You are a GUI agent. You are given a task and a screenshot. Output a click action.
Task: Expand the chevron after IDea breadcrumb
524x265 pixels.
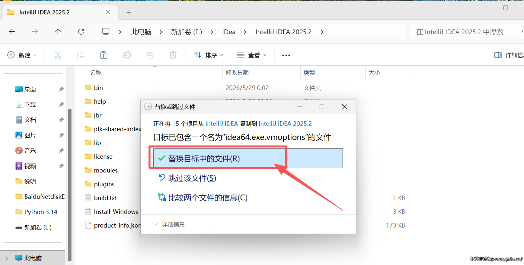click(x=245, y=32)
